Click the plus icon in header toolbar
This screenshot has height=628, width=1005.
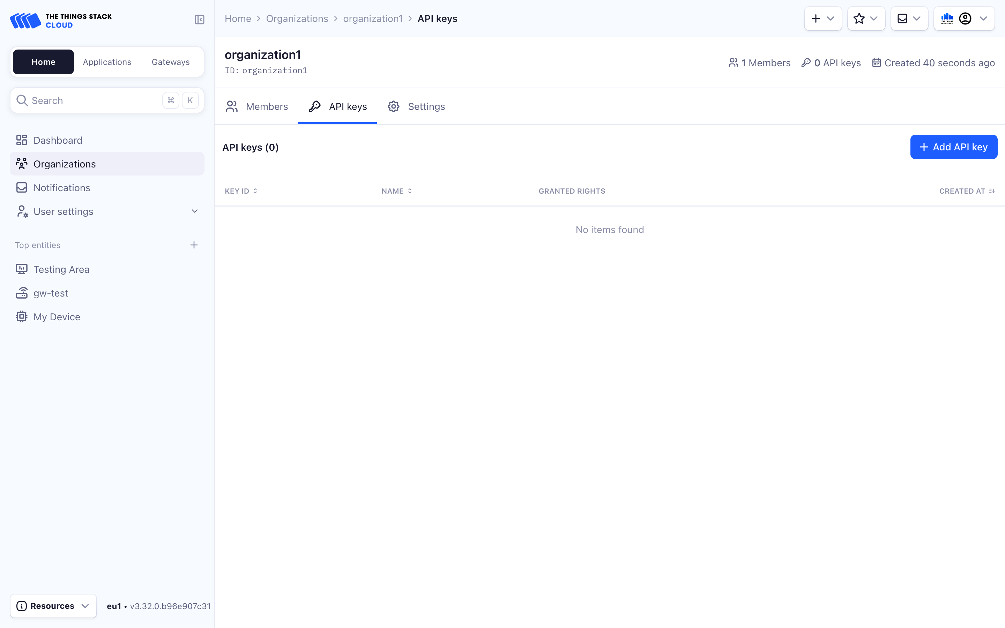(816, 18)
